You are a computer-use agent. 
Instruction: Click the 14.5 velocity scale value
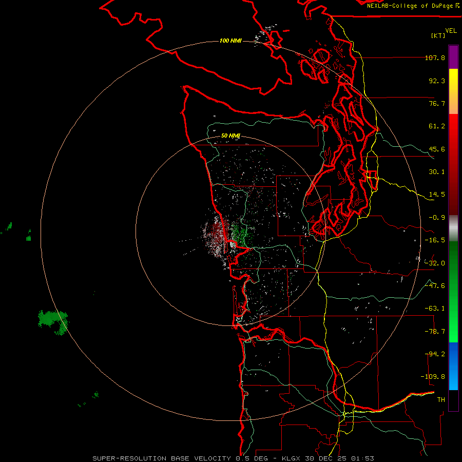point(437,195)
